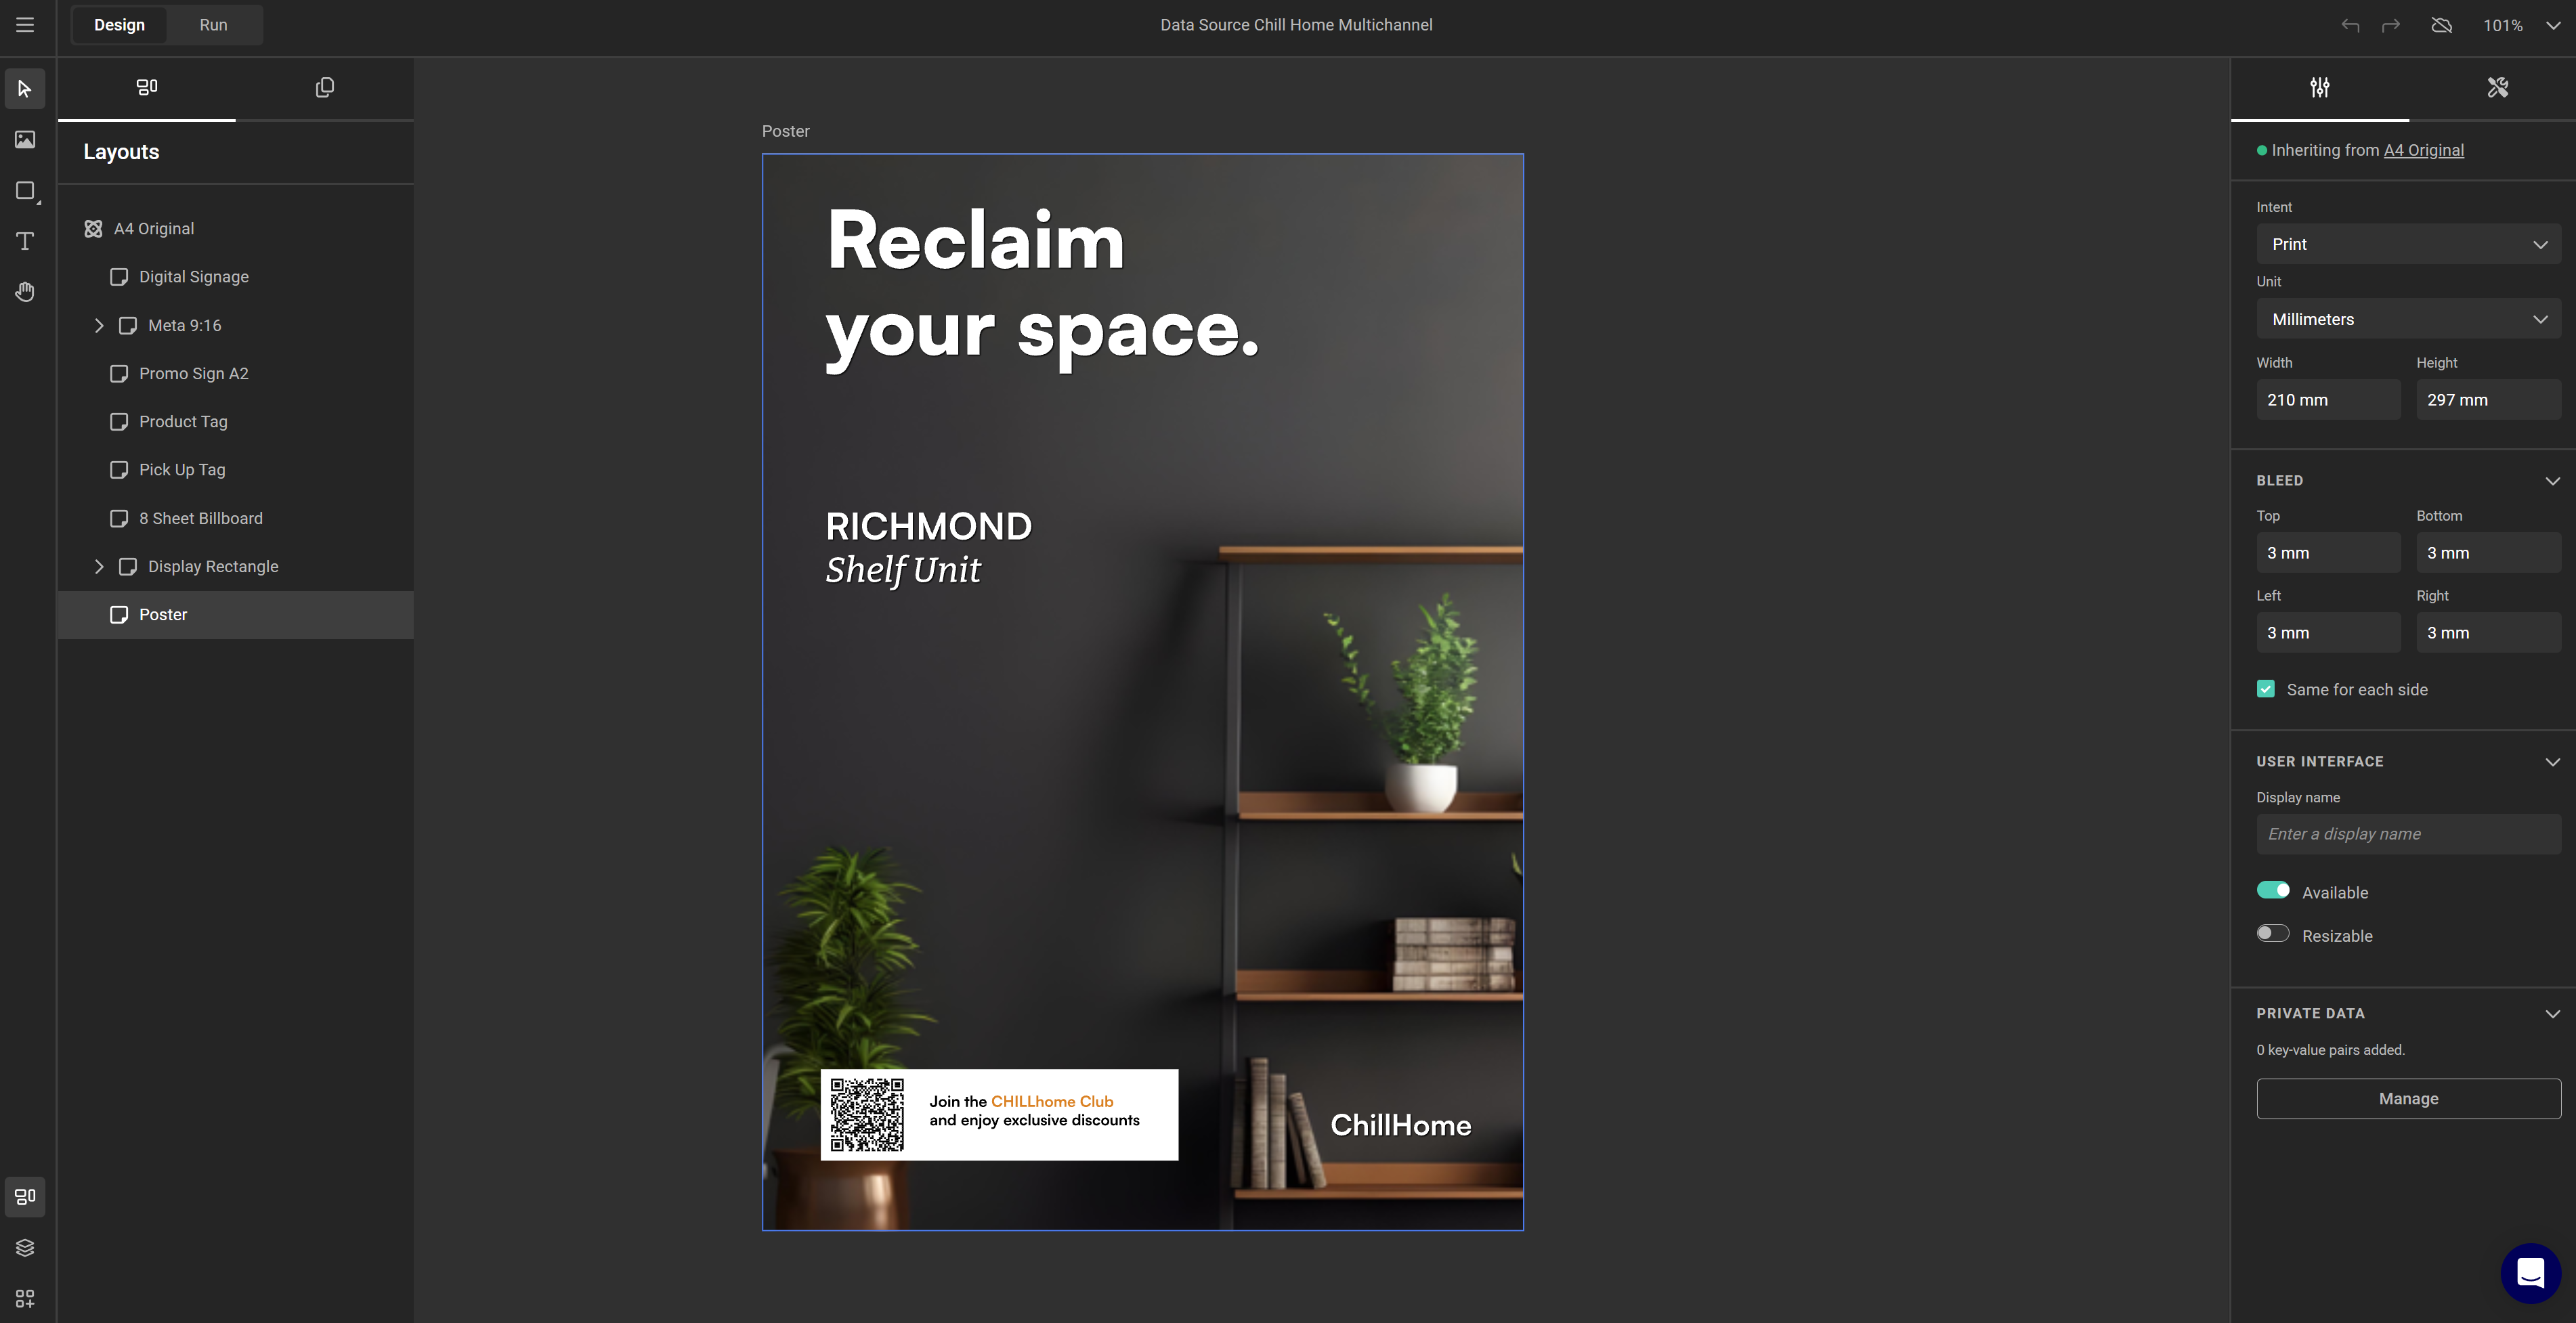Open the hamburger main menu

(25, 25)
